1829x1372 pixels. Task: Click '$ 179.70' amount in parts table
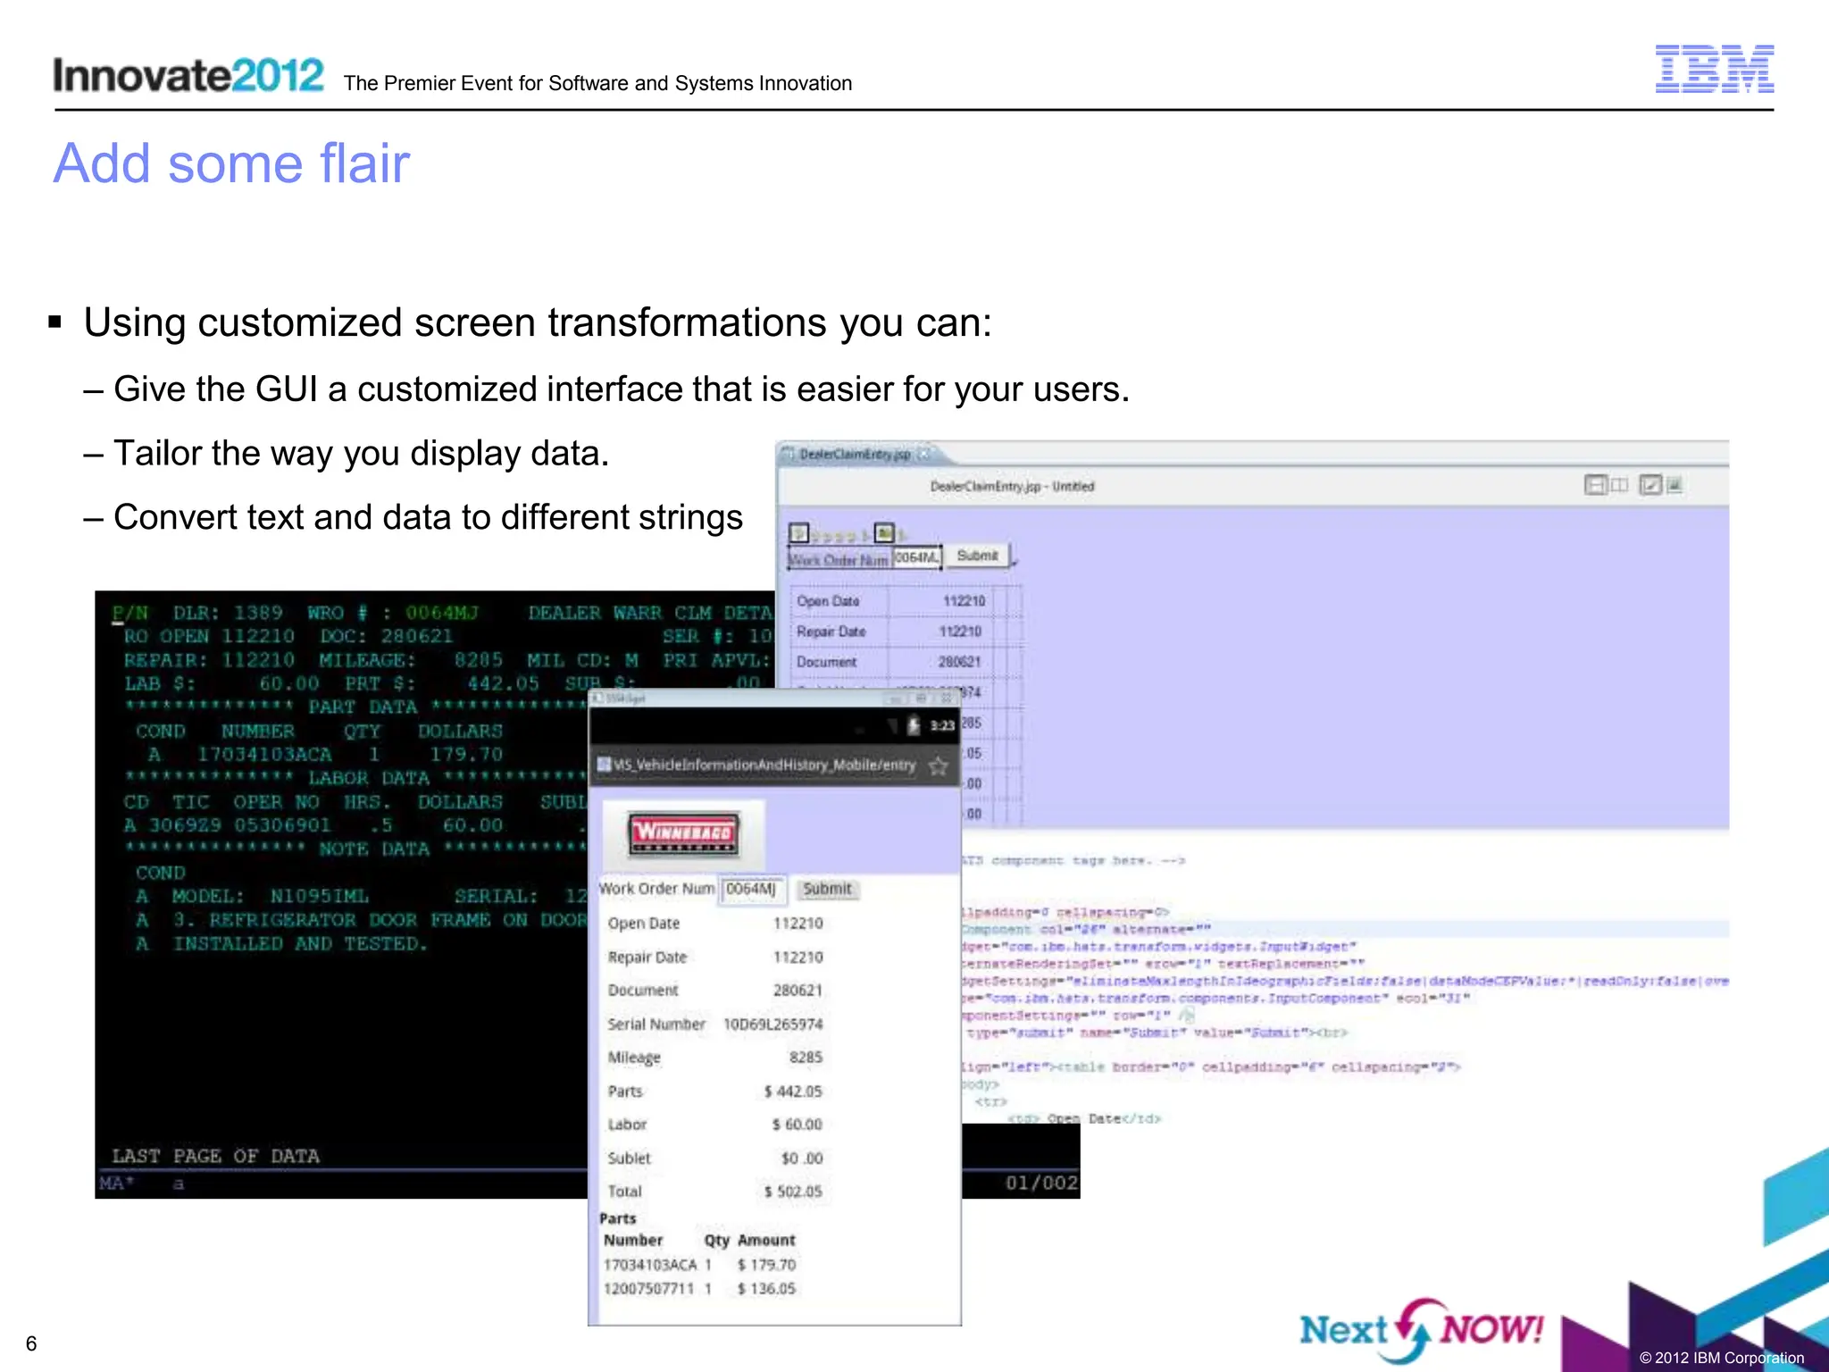coord(766,1265)
